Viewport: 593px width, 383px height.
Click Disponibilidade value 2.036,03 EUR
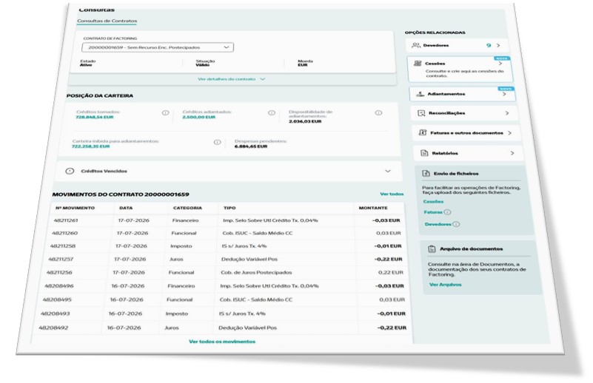pos(305,121)
